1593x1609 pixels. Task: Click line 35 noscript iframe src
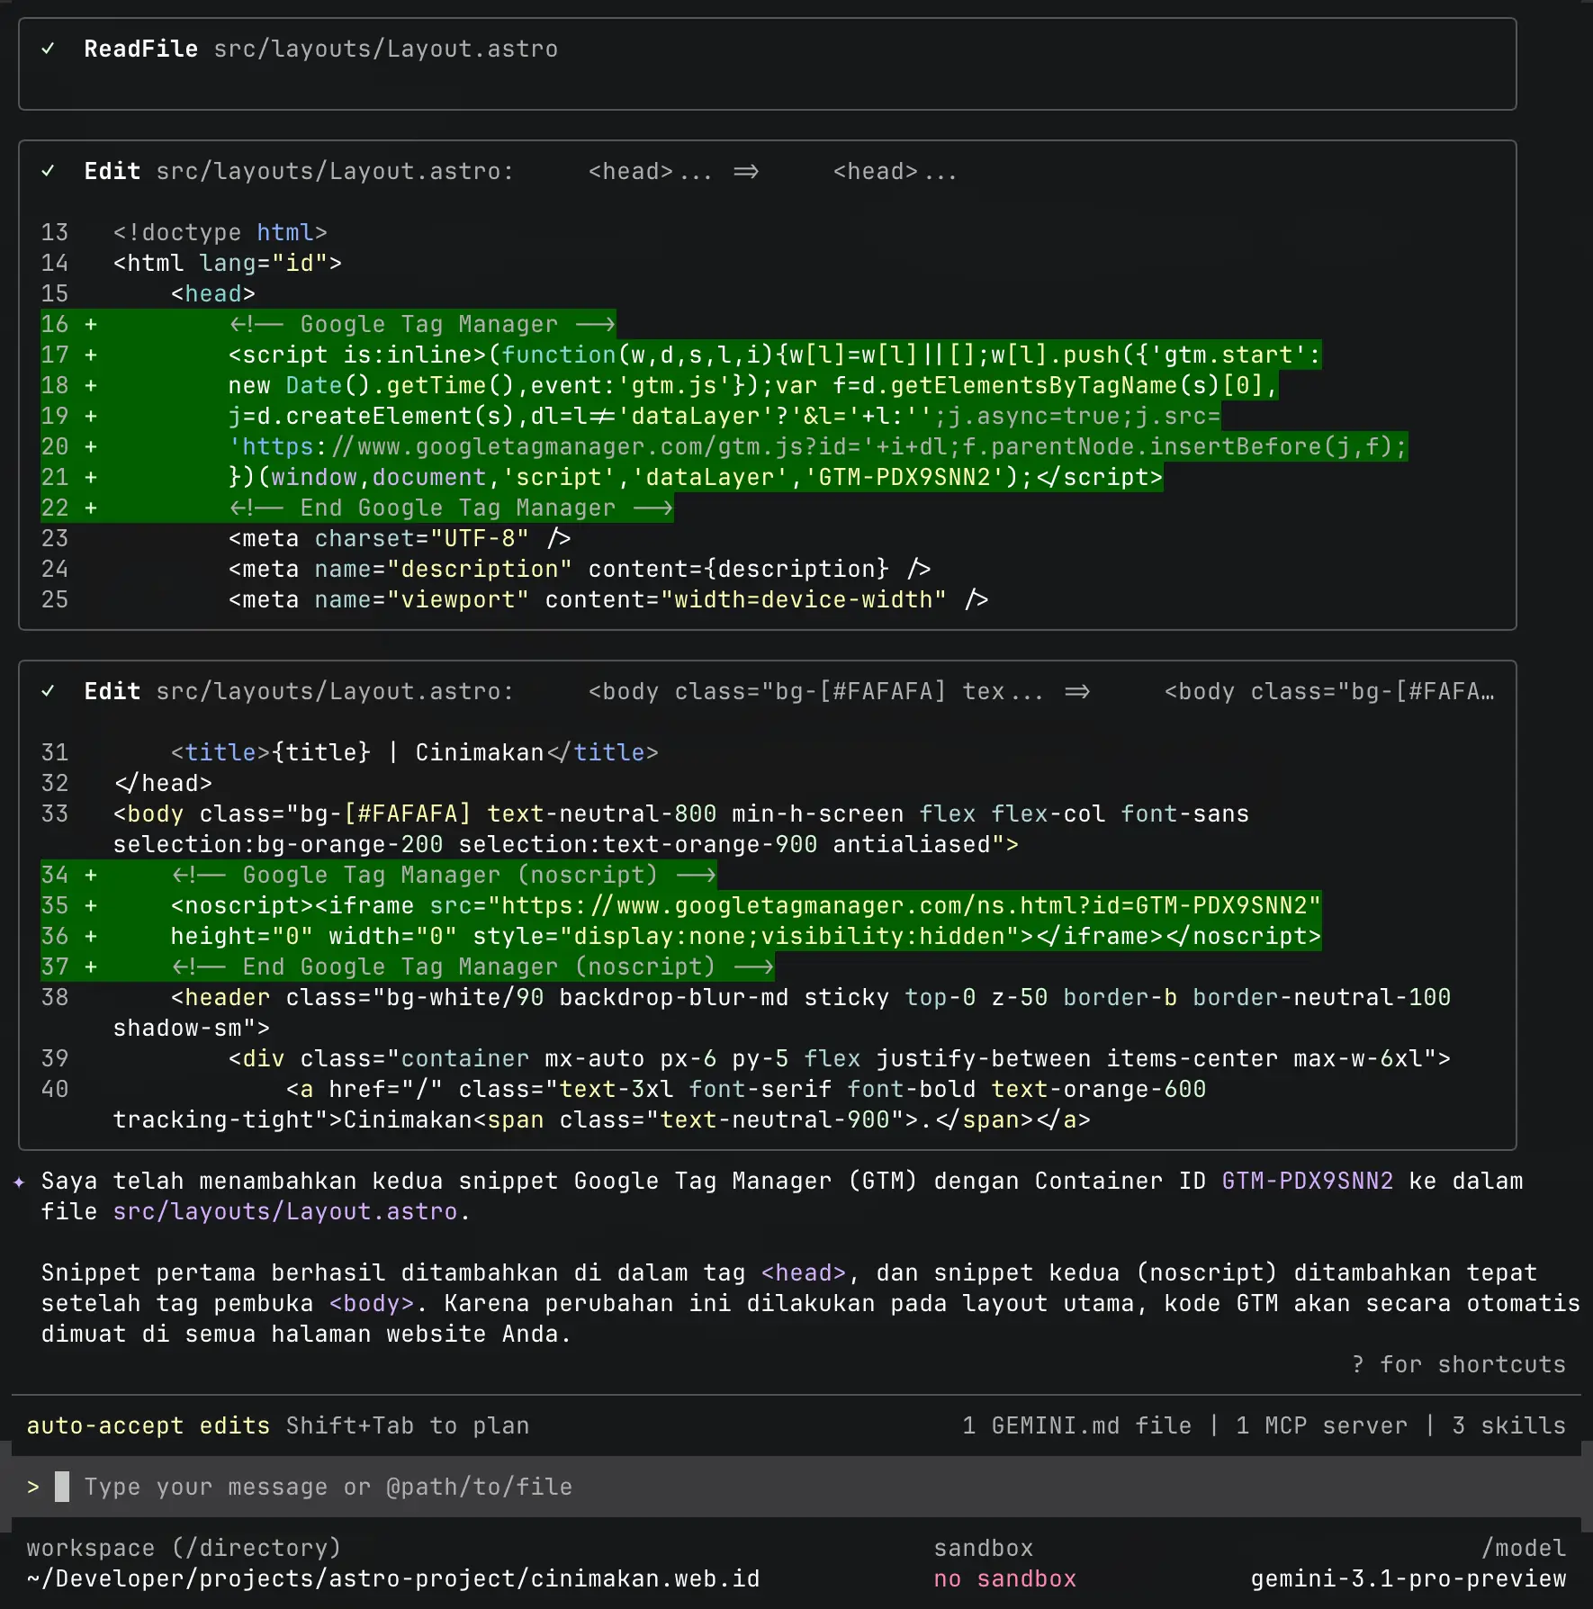pos(745,905)
